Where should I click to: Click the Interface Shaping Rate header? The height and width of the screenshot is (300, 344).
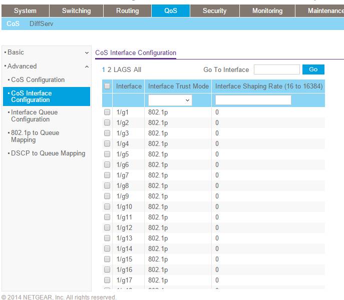269,86
